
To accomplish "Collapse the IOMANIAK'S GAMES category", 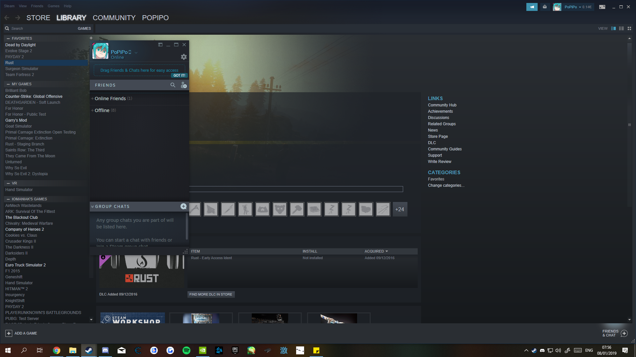I will pyautogui.click(x=8, y=199).
